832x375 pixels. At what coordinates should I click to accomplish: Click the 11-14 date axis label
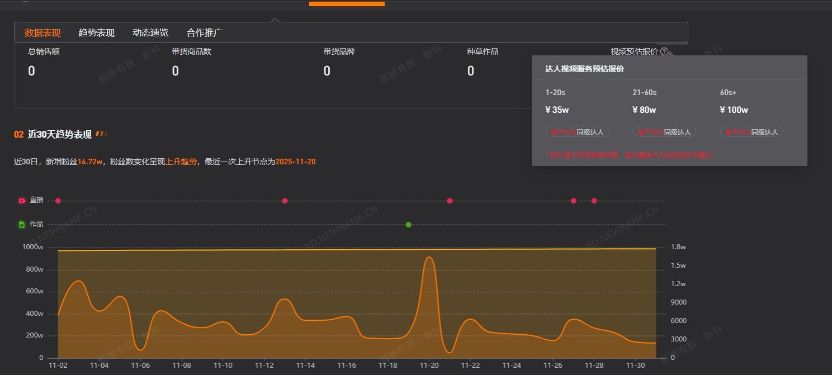(x=305, y=365)
